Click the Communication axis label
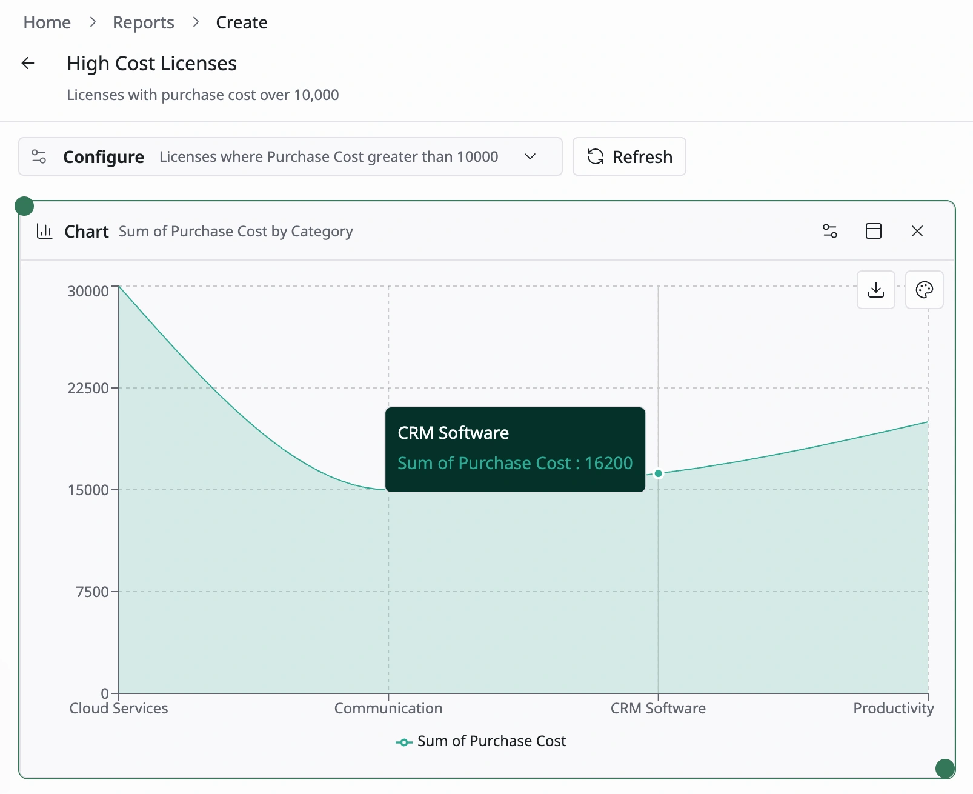Viewport: 973px width, 794px height. click(x=388, y=708)
